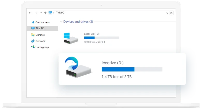Select the Local Disk (C:) drive icon

click(71, 38)
